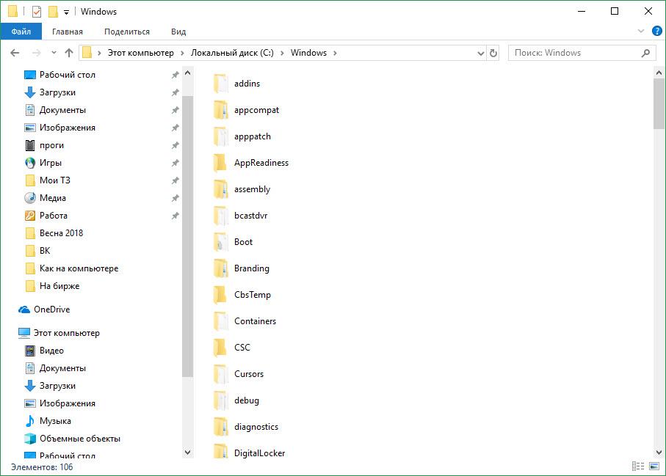This screenshot has width=666, height=476.
Task: Click in the Поиск: Windows search field
Action: pyautogui.click(x=573, y=53)
